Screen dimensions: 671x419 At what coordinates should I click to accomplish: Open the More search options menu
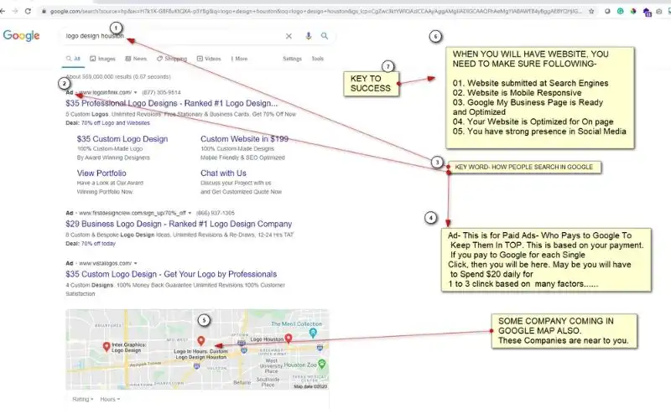(239, 59)
